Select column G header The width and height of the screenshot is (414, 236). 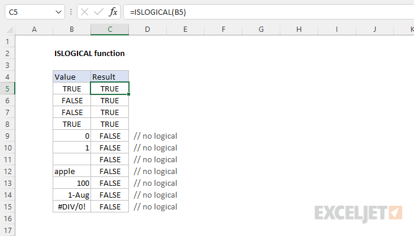261,29
